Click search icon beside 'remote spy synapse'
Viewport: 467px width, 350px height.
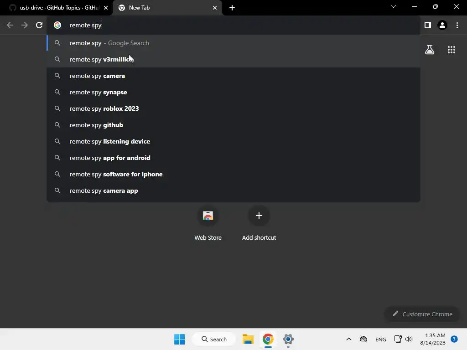57,92
